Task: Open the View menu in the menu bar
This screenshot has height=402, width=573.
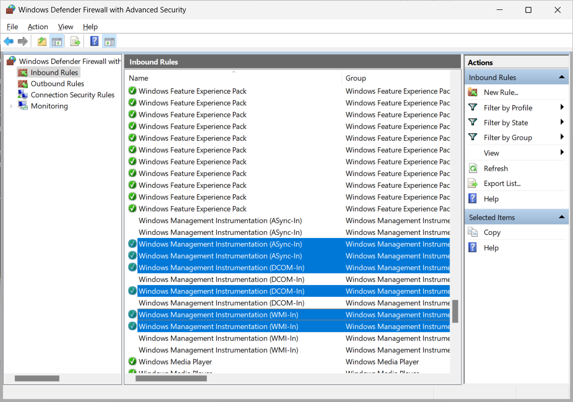Action: coord(65,27)
